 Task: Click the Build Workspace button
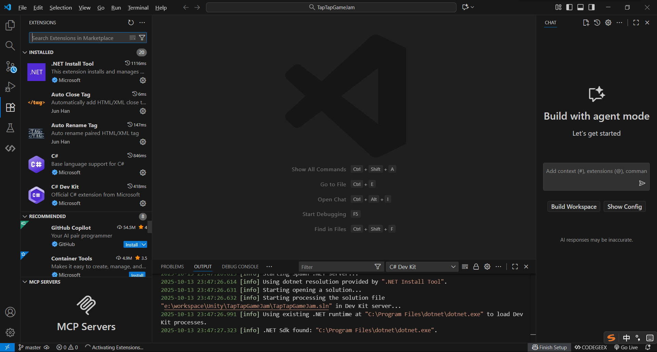(574, 207)
